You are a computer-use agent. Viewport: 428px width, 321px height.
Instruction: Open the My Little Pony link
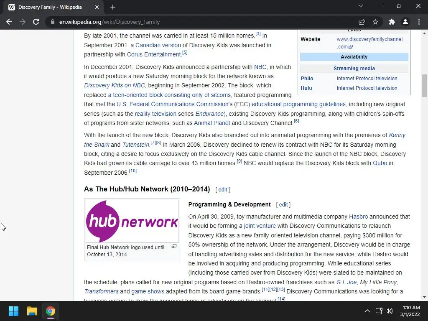coord(378,282)
